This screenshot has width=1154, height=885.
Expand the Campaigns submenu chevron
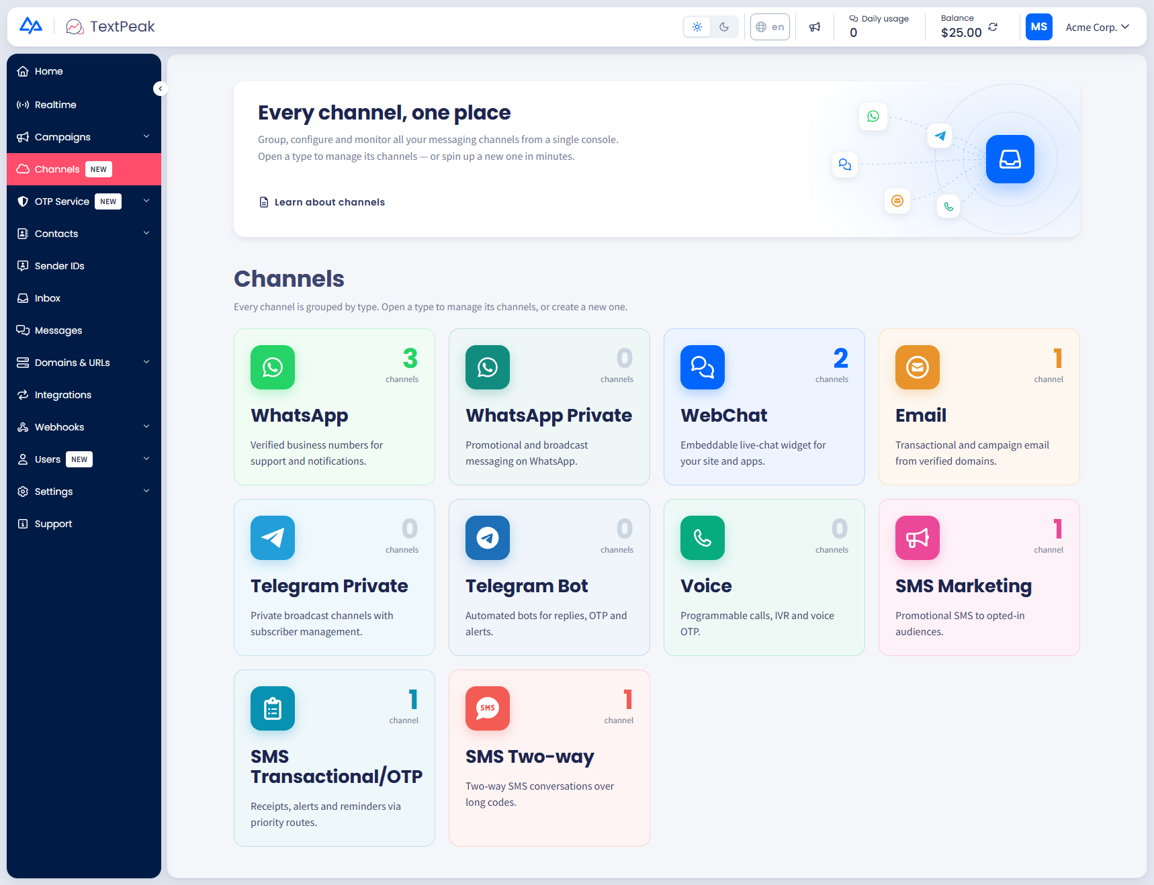tap(146, 136)
